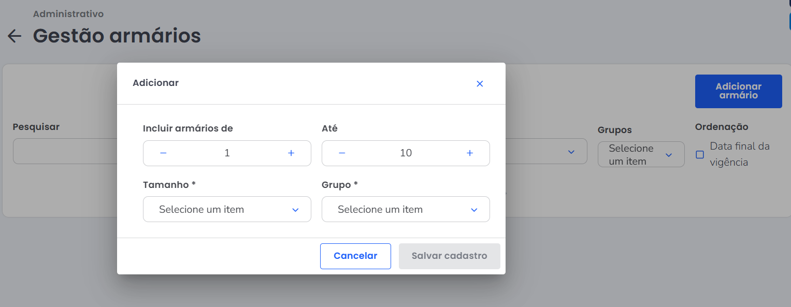The image size is (791, 307).
Task: Click the Cancelar button
Action: point(355,256)
